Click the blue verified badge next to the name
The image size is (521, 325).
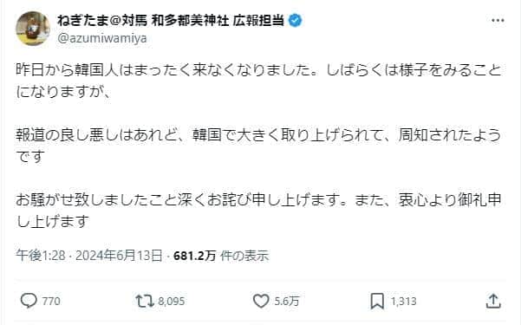[295, 21]
